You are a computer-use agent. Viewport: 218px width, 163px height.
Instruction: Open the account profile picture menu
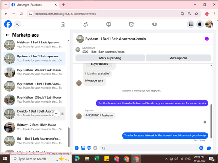[209, 24]
